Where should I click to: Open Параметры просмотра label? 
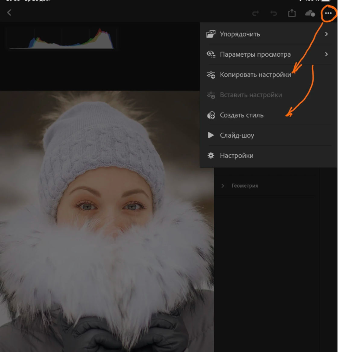(x=255, y=55)
